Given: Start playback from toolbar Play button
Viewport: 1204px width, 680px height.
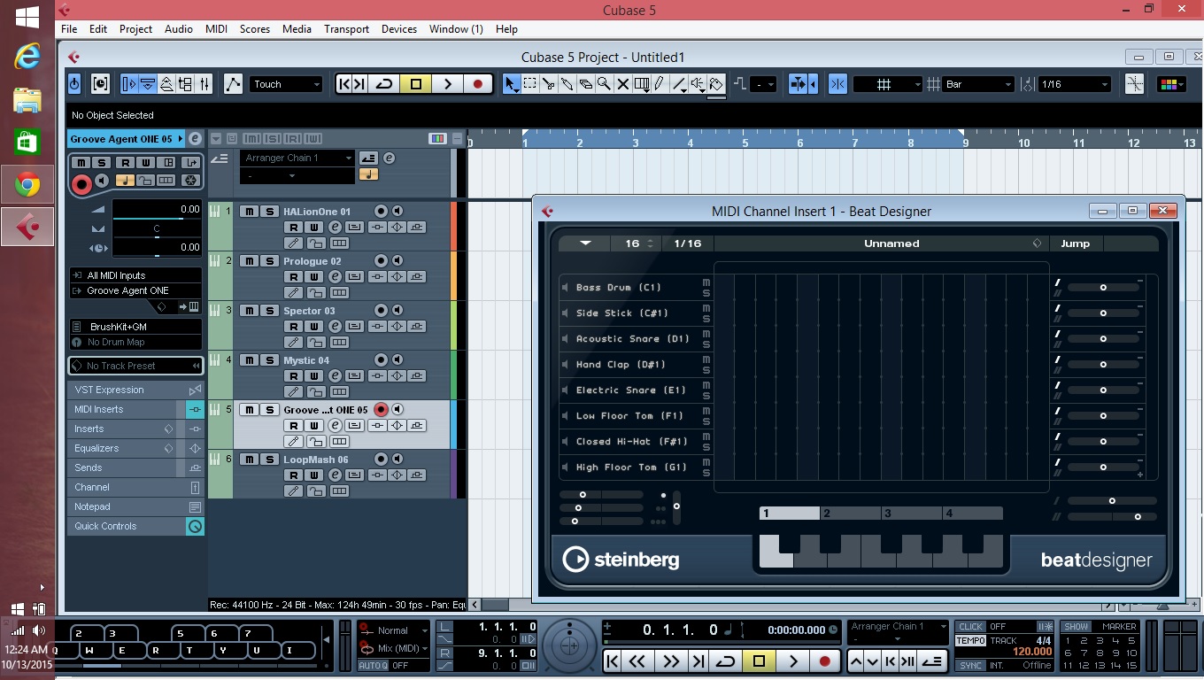Looking at the screenshot, I should (x=448, y=84).
